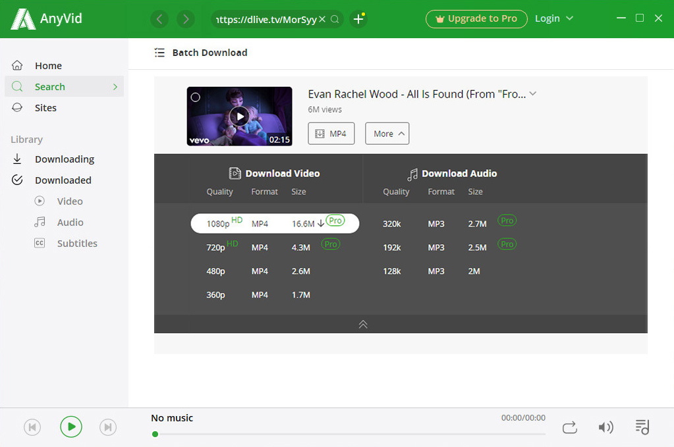
Task: Open the Downloaded library
Action: (65, 180)
